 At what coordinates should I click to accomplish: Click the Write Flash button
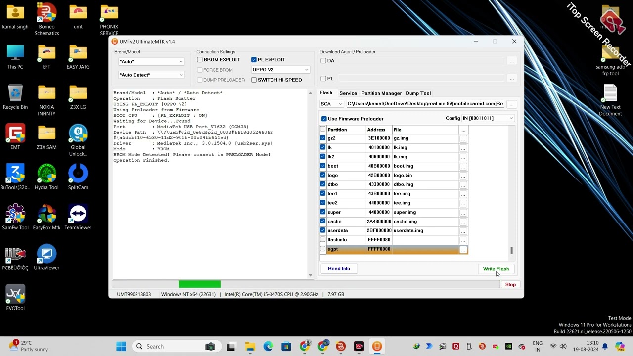(x=496, y=269)
